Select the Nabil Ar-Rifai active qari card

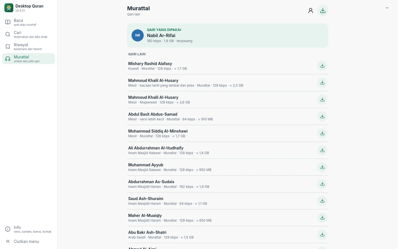coord(228,35)
